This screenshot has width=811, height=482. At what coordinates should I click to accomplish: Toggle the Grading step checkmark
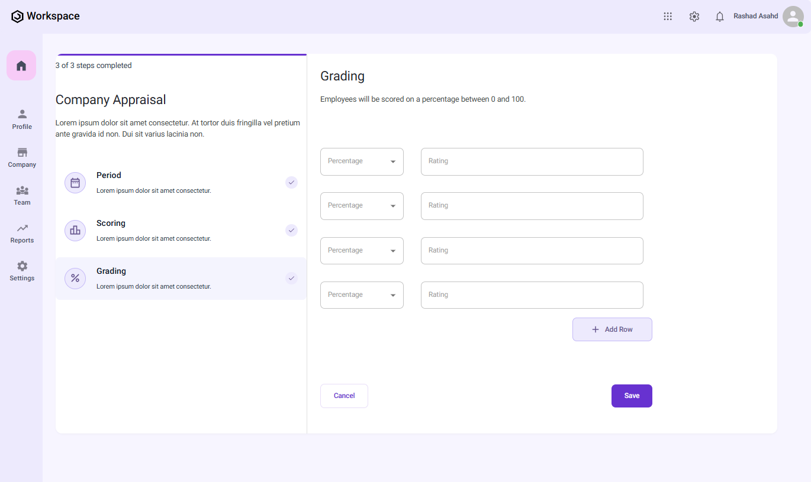coord(291,278)
